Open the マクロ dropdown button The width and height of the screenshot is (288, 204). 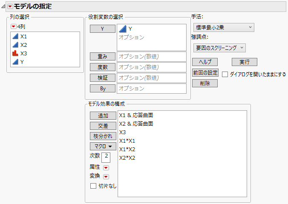pos(103,147)
